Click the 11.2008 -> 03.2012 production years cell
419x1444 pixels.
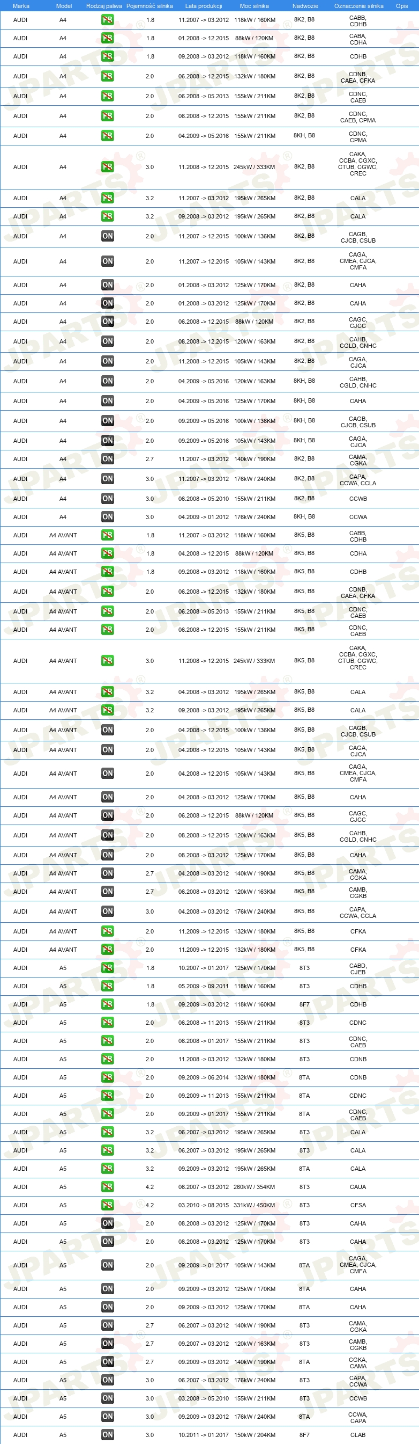coord(204,1060)
